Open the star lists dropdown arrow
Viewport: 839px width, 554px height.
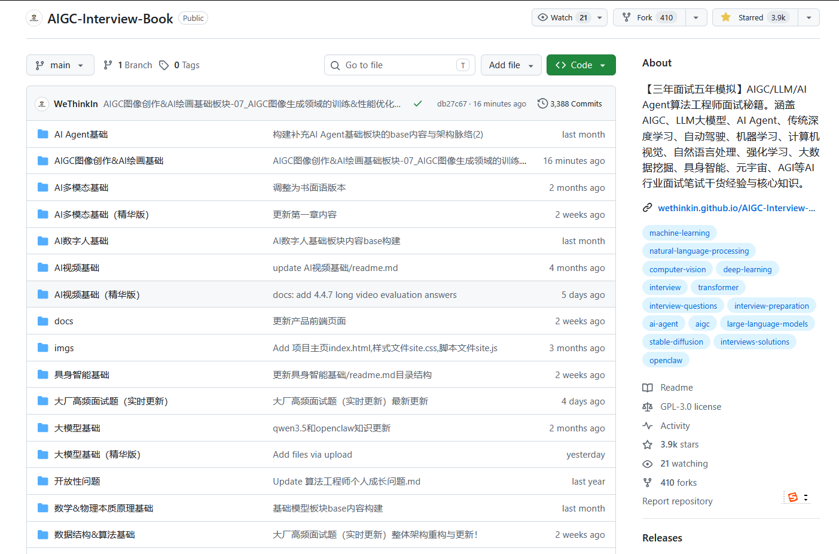tap(809, 17)
